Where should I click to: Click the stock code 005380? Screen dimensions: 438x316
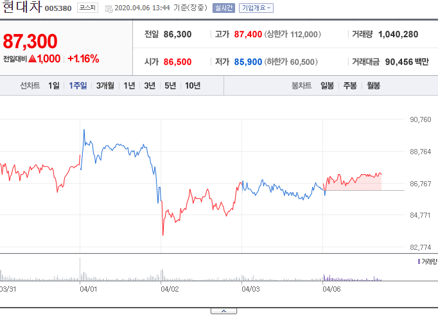[x=58, y=8]
